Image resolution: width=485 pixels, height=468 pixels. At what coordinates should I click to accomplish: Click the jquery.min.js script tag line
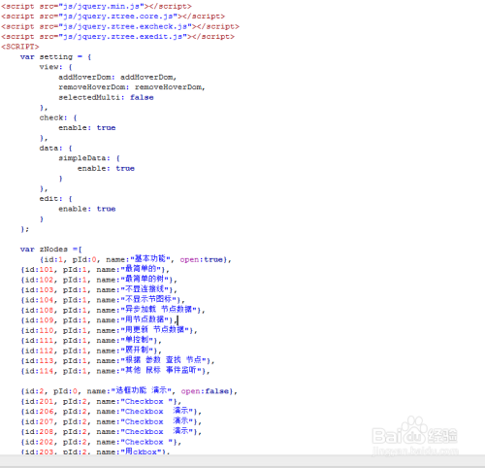(x=96, y=6)
